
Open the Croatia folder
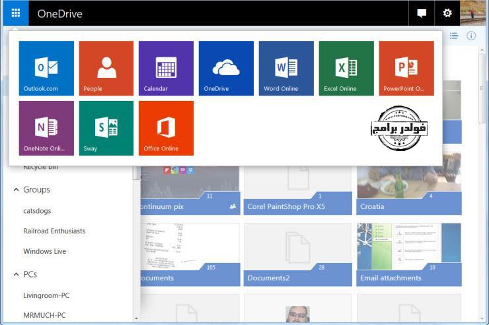tap(409, 183)
